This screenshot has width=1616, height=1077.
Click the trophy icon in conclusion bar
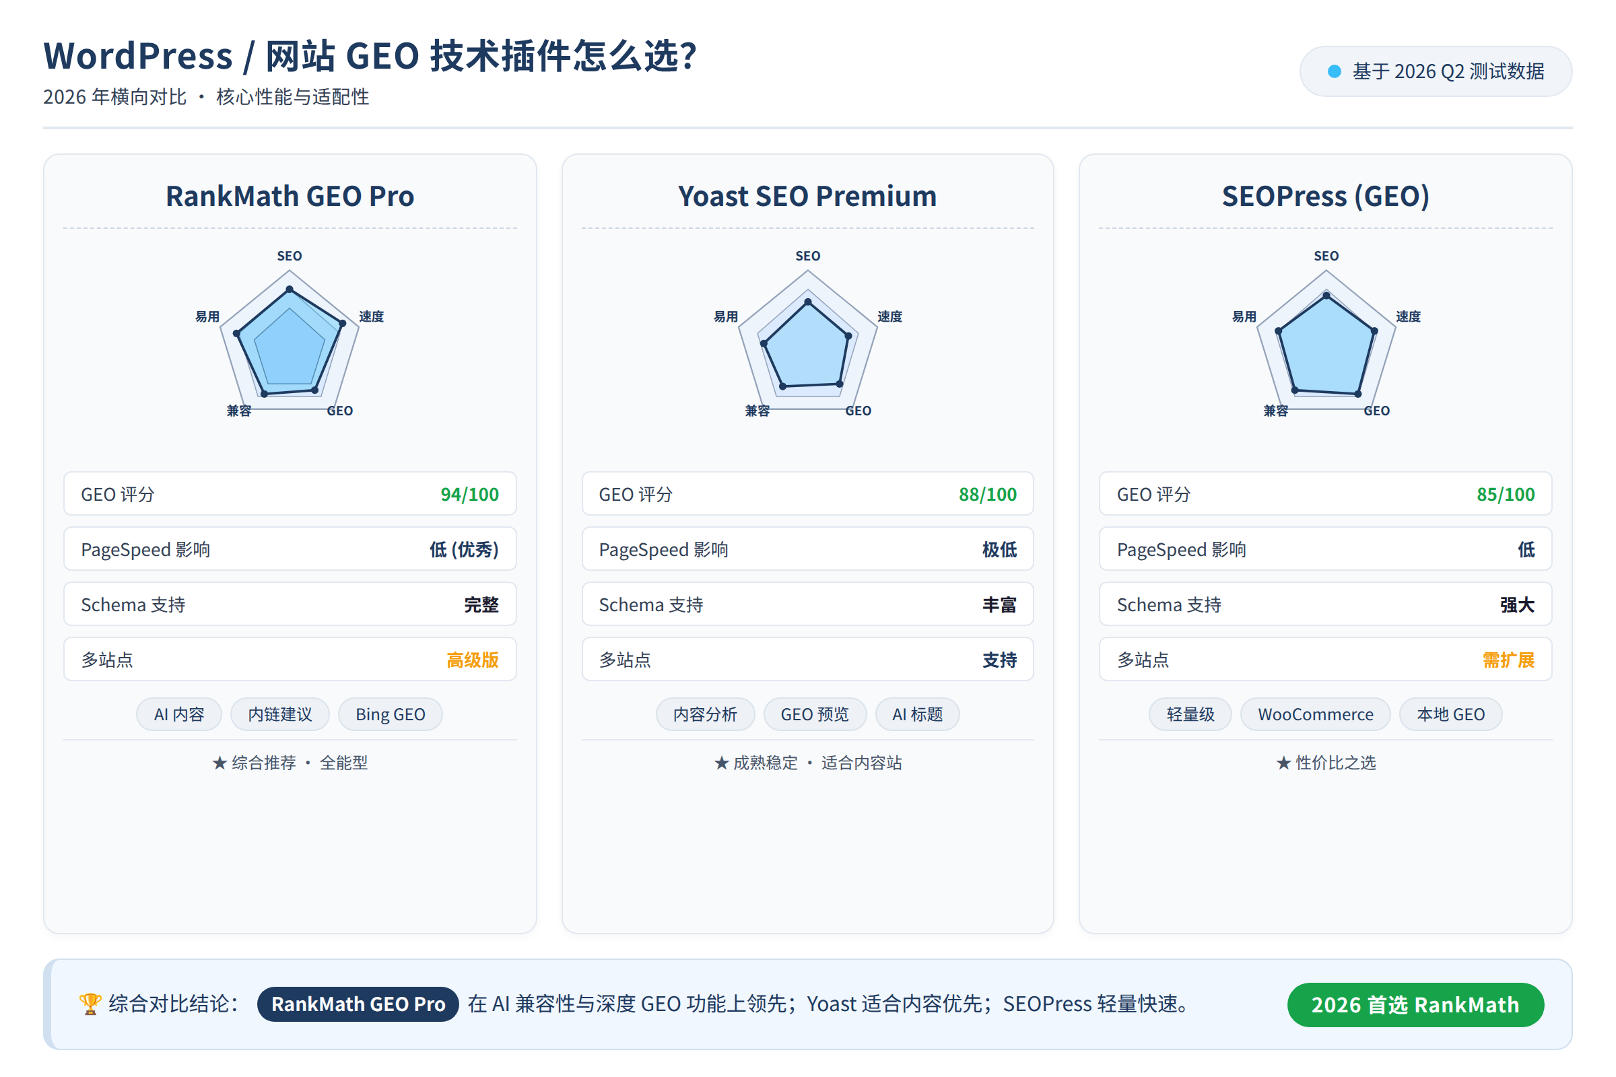pyautogui.click(x=90, y=1004)
